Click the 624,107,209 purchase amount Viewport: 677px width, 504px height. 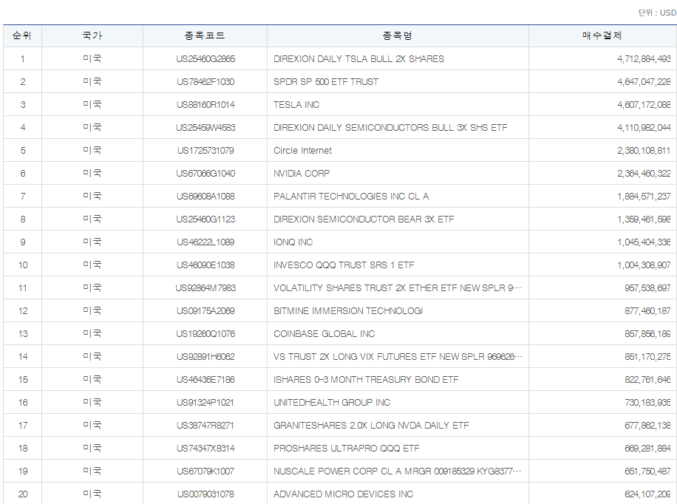(647, 494)
